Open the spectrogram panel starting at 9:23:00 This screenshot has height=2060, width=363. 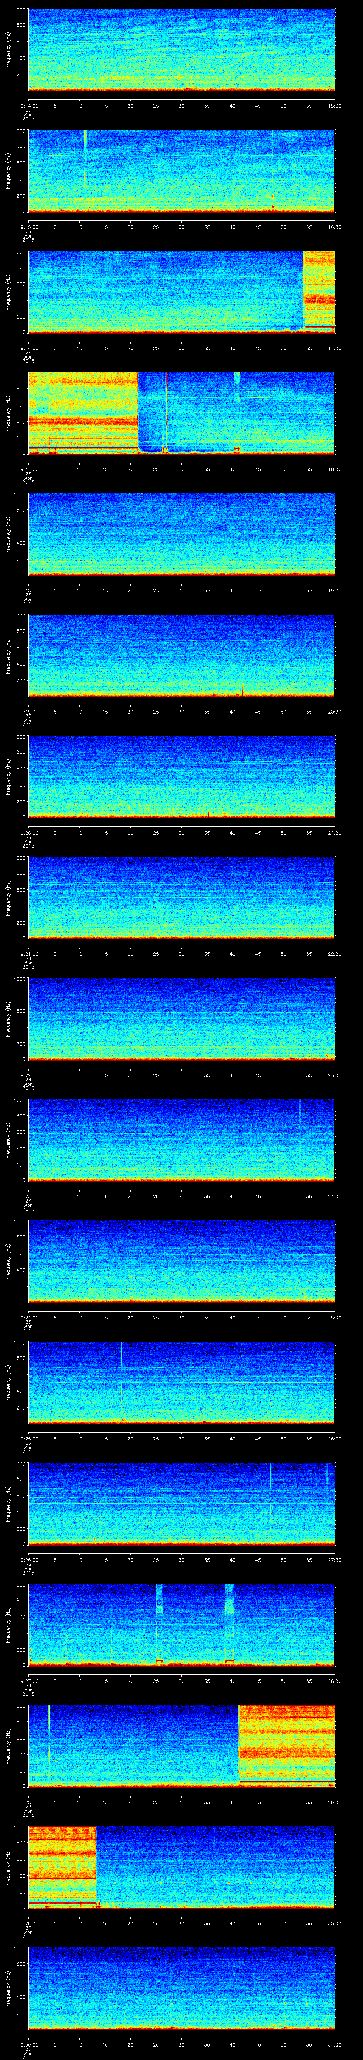pos(182,1140)
